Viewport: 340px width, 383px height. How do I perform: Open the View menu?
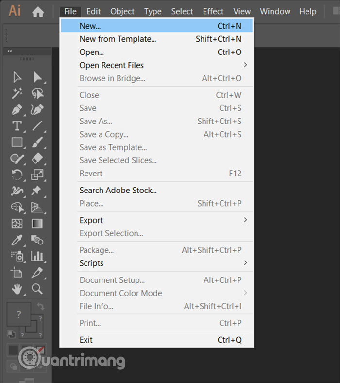coord(242,11)
